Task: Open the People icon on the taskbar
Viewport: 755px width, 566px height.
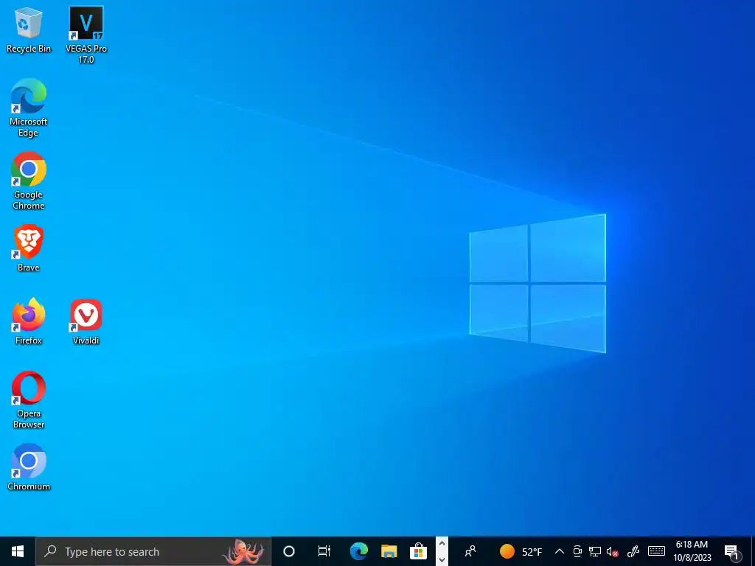Action: [470, 551]
